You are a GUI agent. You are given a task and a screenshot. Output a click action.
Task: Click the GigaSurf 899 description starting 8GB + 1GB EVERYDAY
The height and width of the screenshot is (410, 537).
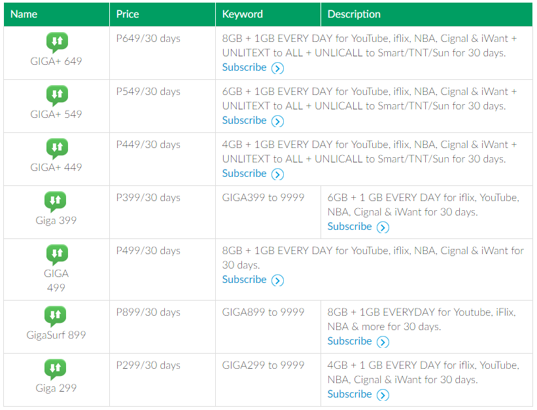422,320
